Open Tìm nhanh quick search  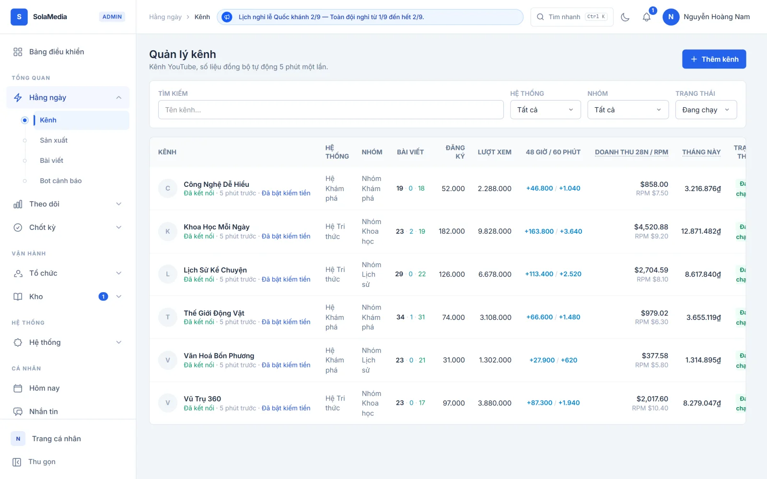[571, 17]
